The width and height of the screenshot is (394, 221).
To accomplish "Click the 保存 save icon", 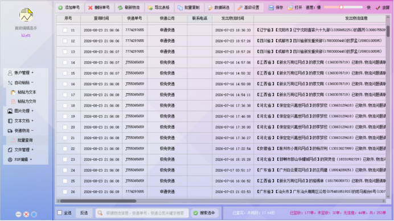I will click(271, 8).
